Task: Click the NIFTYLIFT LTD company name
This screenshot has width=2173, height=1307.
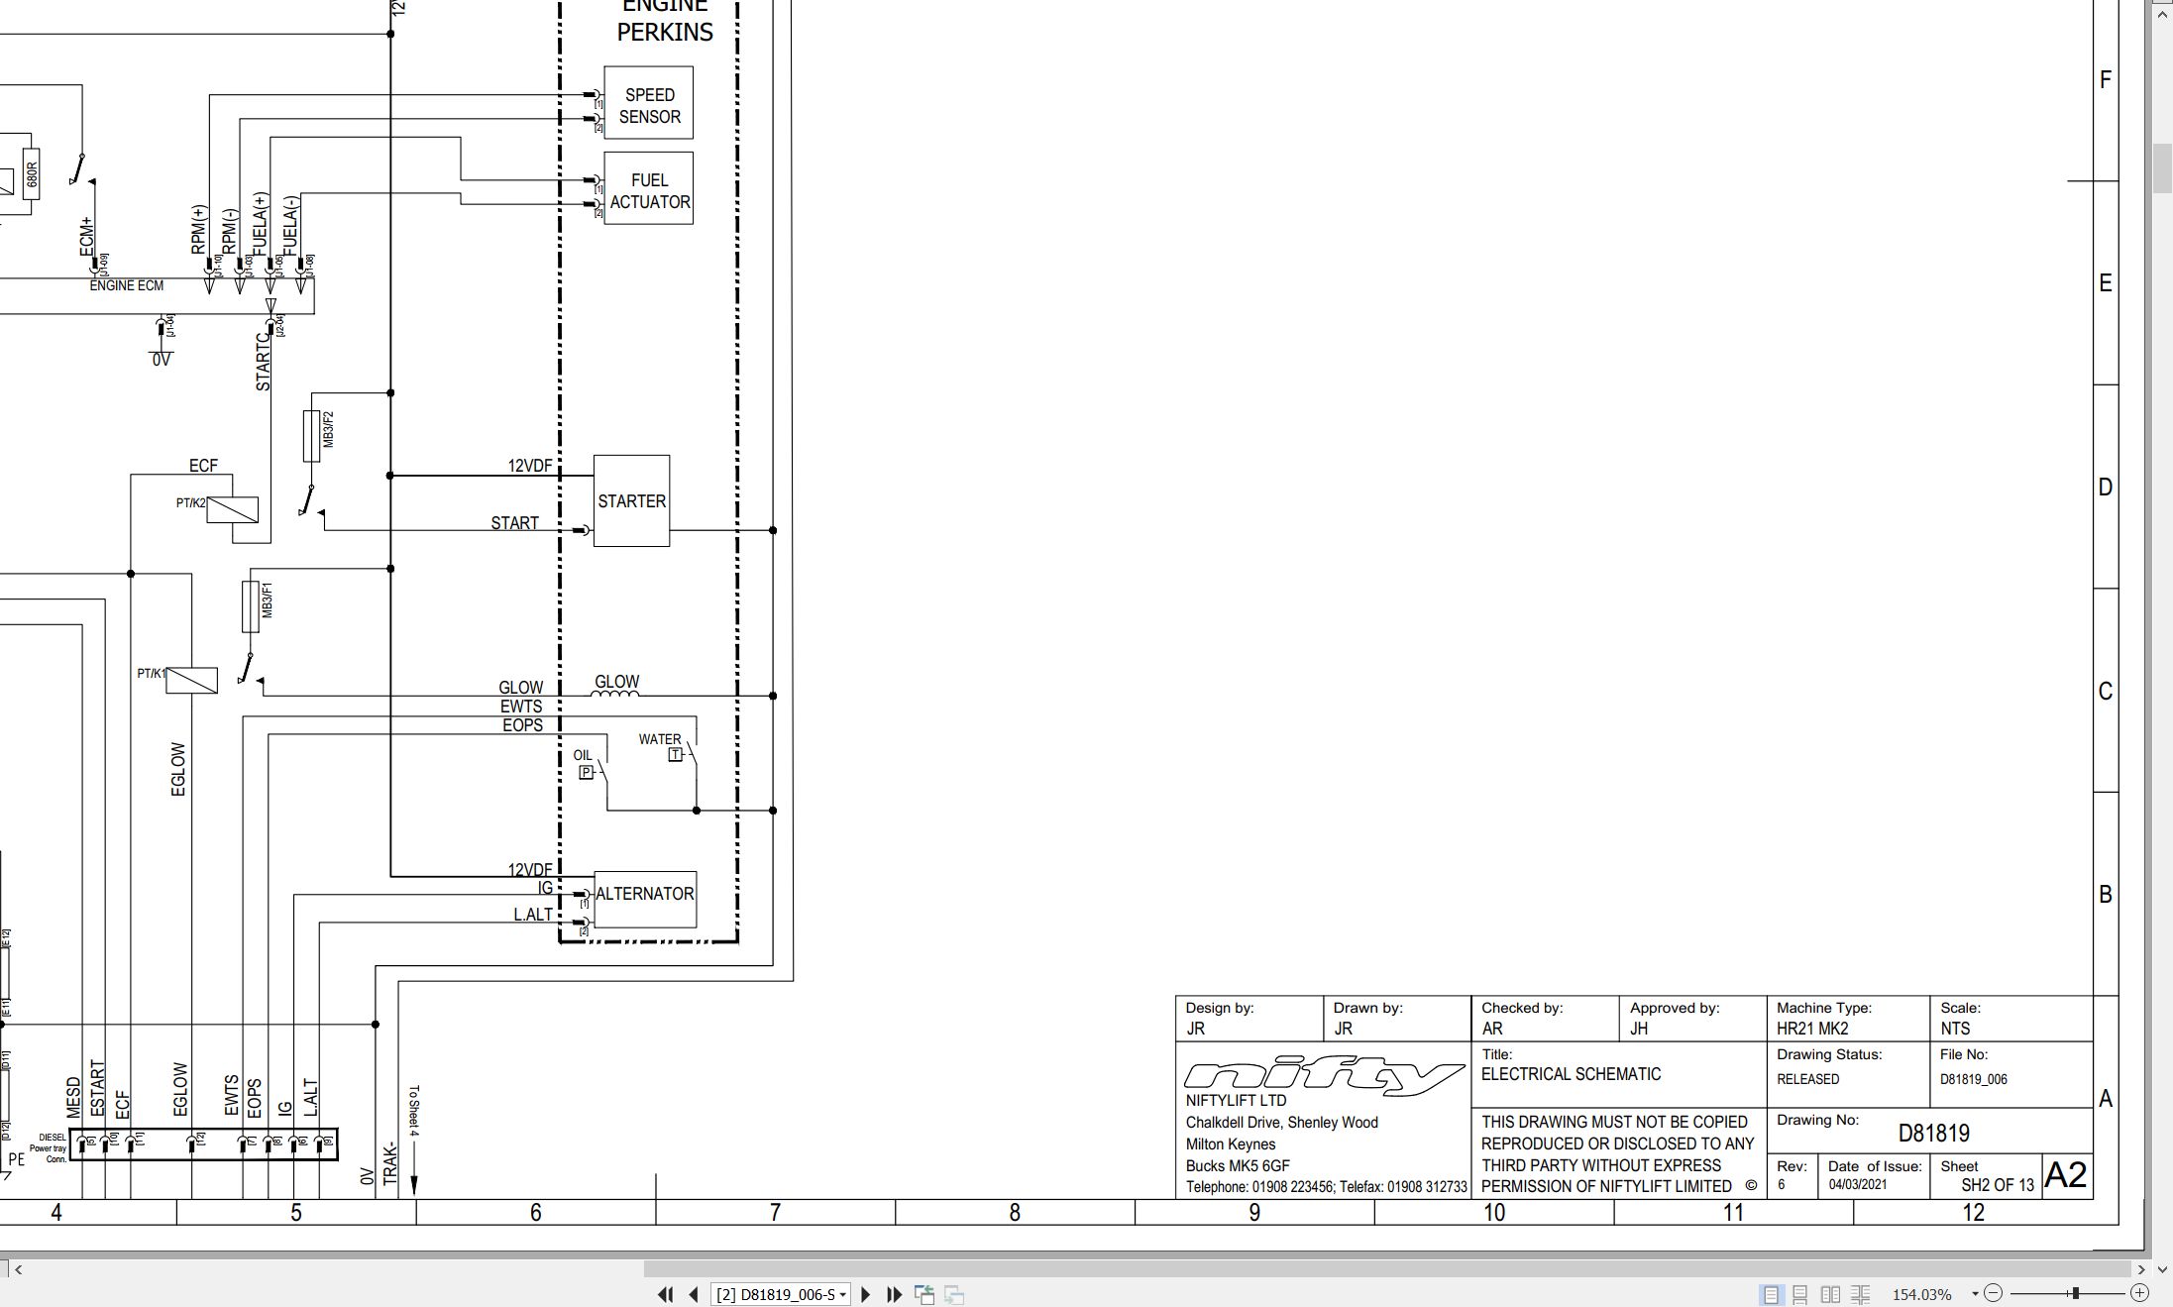Action: click(x=1236, y=1101)
